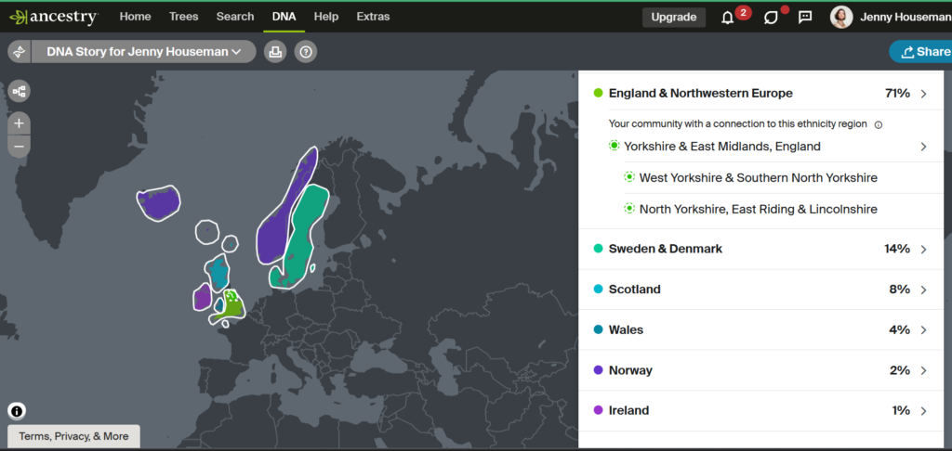
Task: Expand the Sweden & Denmark region row
Action: 923,249
